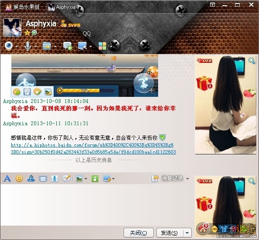Open video call options dropdown arrow

[17, 46]
